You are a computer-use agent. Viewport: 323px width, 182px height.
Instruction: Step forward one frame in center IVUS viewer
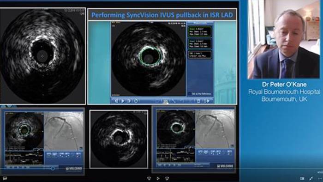click(x=129, y=101)
